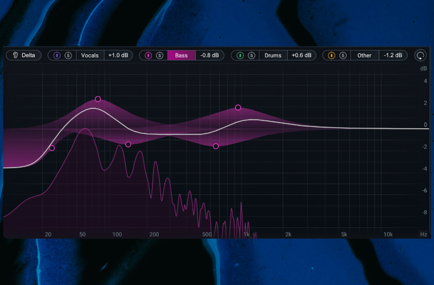Click the Vocals +1.0 dB gain field
The image size is (434, 285).
coord(118,55)
